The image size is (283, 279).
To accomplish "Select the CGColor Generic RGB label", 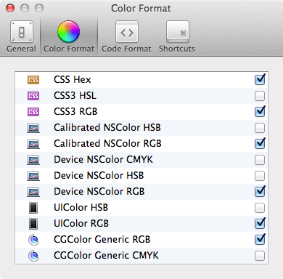I will click(x=102, y=240).
